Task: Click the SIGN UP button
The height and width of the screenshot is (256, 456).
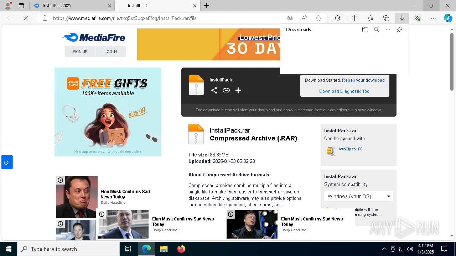Action: click(x=80, y=52)
